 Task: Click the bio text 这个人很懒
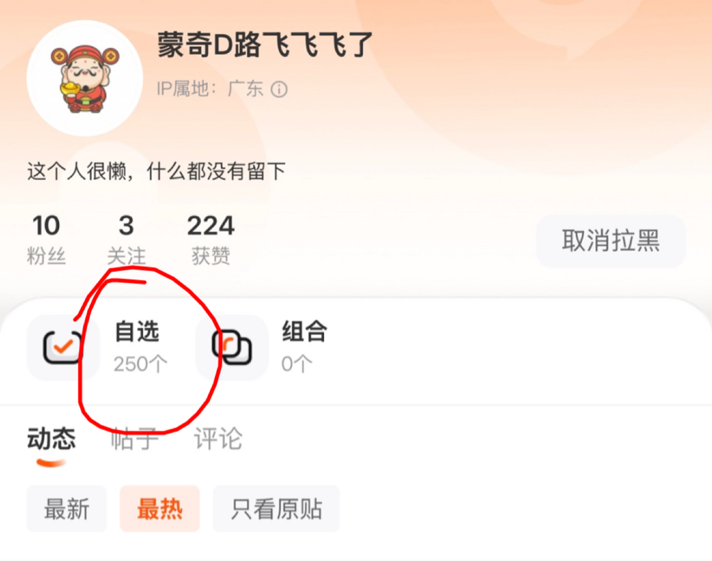(76, 171)
